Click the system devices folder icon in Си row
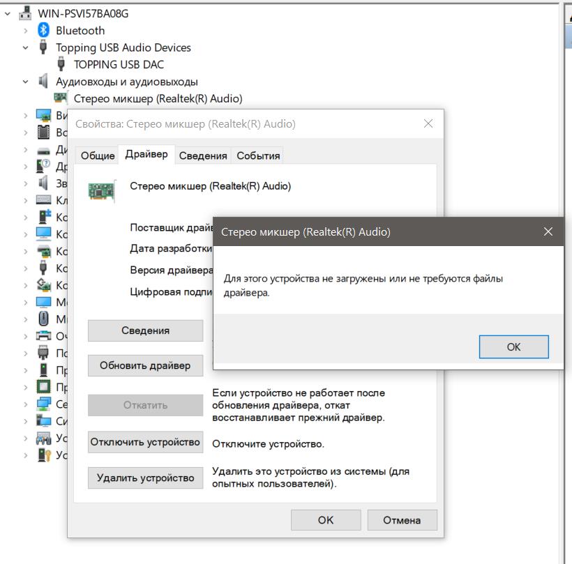The image size is (572, 564). point(44,420)
